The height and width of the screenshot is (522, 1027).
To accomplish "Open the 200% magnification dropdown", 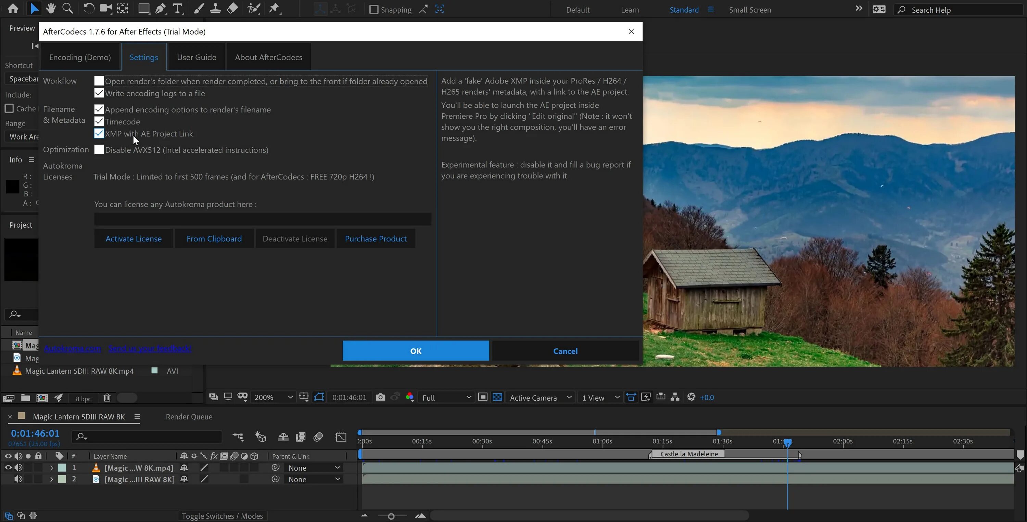I will click(x=274, y=397).
